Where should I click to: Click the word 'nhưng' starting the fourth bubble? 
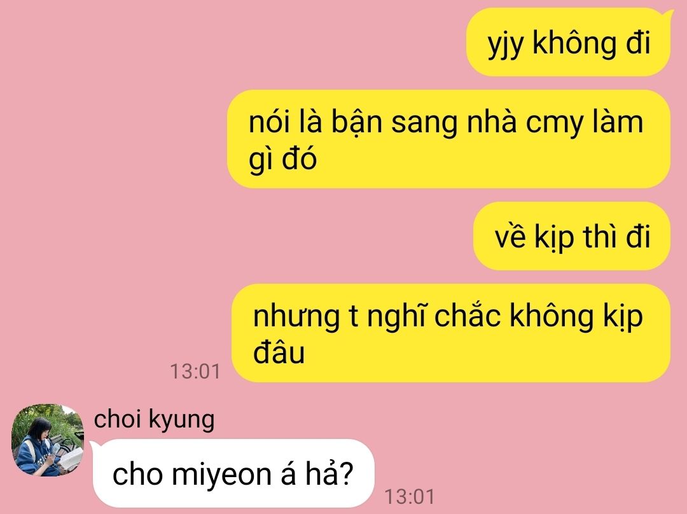click(296, 317)
